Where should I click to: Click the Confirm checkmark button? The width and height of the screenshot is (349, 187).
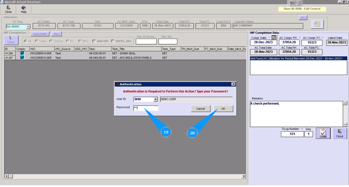323,133
